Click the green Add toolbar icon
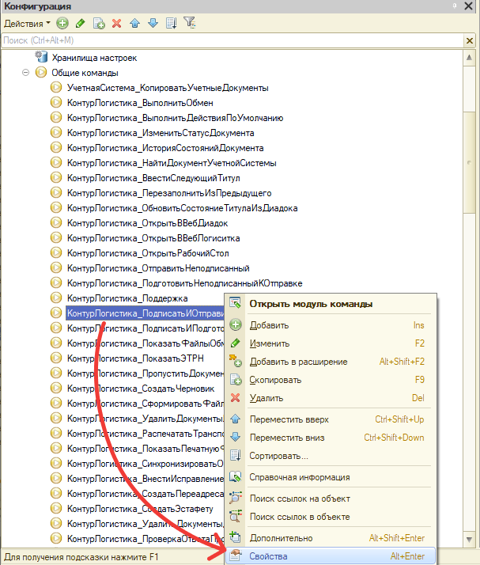Screen dimensions: 480x565 [62, 24]
